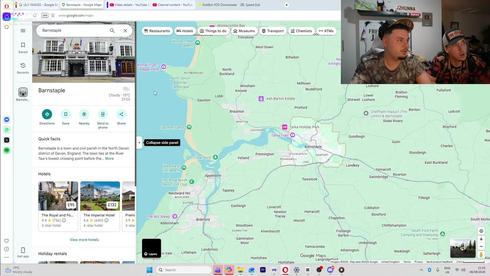Image resolution: width=490 pixels, height=276 pixels.
Task: Open a new browser tab
Action: coord(287,5)
